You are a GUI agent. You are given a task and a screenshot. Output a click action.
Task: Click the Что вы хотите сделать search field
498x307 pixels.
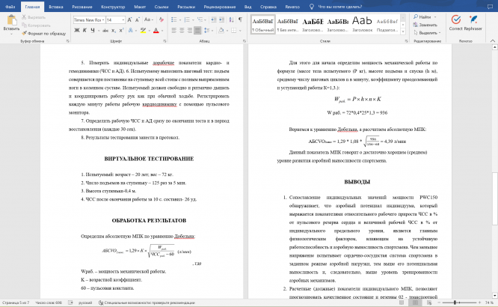[x=339, y=7]
